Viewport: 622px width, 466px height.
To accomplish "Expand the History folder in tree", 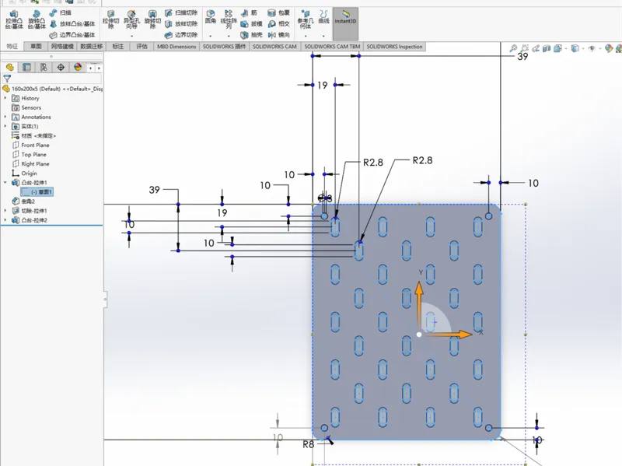I will click(x=5, y=98).
